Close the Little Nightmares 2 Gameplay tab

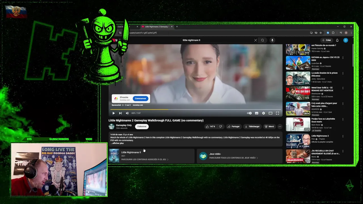tap(172, 27)
